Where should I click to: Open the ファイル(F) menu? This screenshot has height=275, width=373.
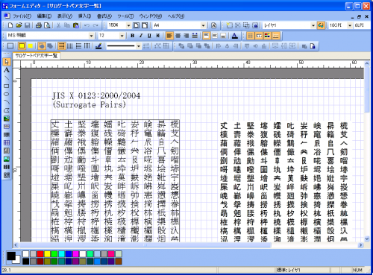[22, 16]
